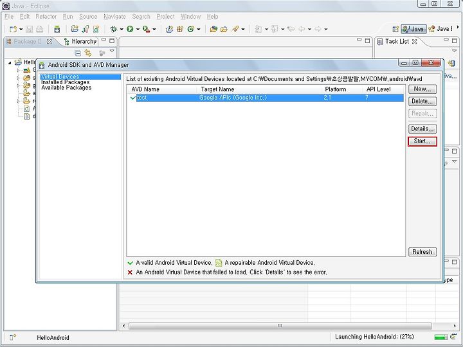Viewport: 463px width, 347px height.
Task: Select the Java perspective button
Action: click(413, 29)
